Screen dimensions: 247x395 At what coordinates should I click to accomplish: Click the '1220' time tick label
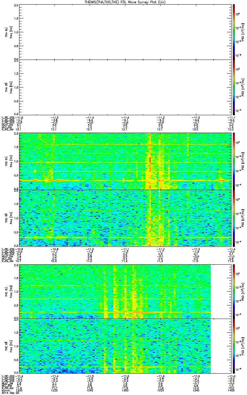[54, 390]
